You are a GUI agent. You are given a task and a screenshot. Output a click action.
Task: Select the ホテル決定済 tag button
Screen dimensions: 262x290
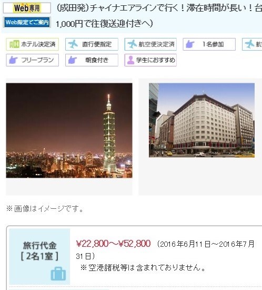(x=32, y=44)
